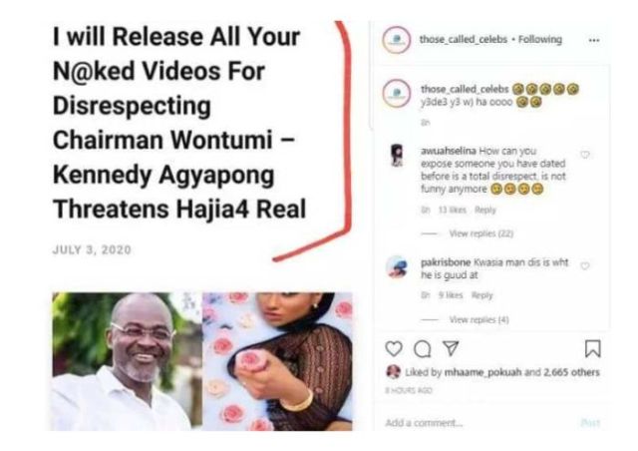Viewport: 638px width, 451px height.
Task: Share the post via the paper plane icon
Action: 451,348
